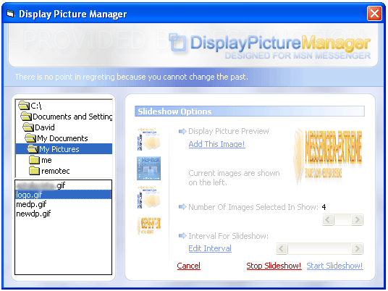Click left arrow of image selection scroller
This screenshot has height=291, width=388.
point(328,219)
